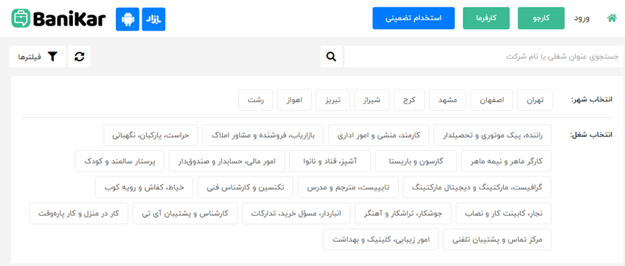The height and width of the screenshot is (266, 625).
Task: Select city کرج
Action: click(x=410, y=100)
